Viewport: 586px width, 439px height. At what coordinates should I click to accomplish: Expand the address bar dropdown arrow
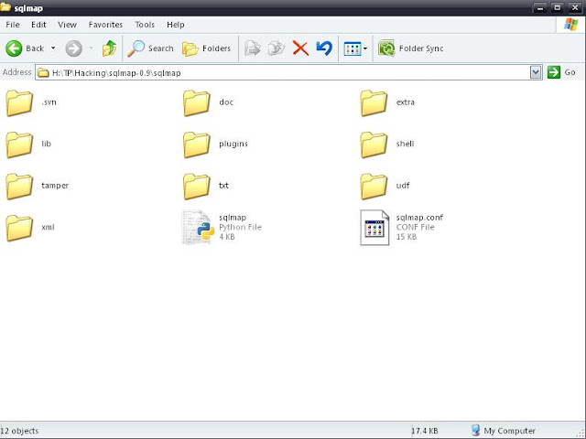[536, 72]
